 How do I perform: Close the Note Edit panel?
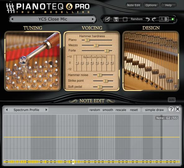coord(178,109)
